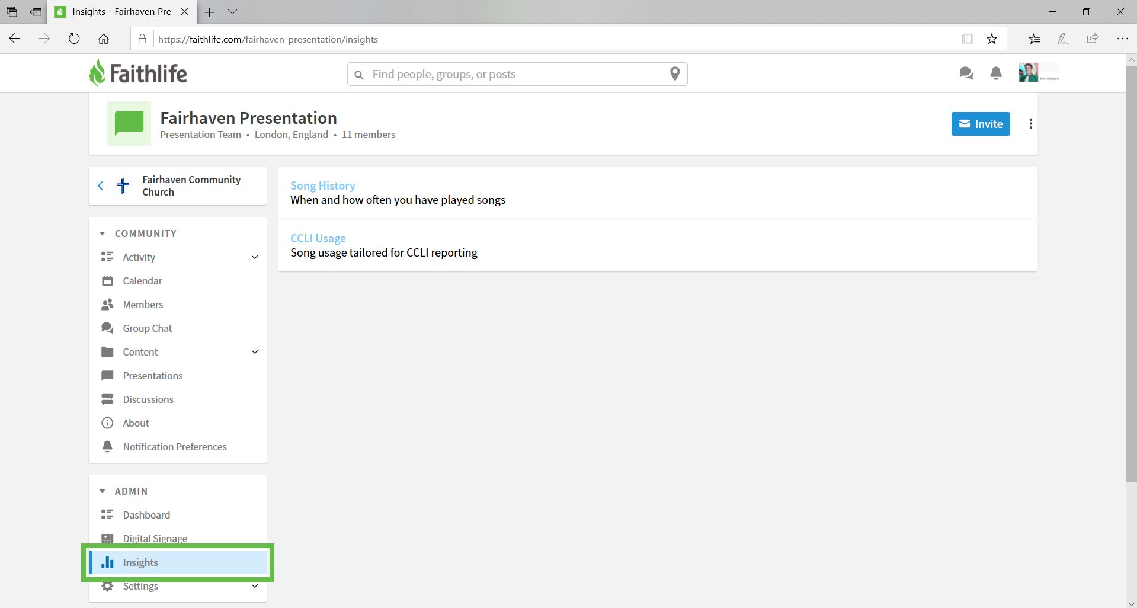Viewport: 1137px width, 608px height.
Task: Expand the Settings submenu chevron
Action: (x=255, y=586)
